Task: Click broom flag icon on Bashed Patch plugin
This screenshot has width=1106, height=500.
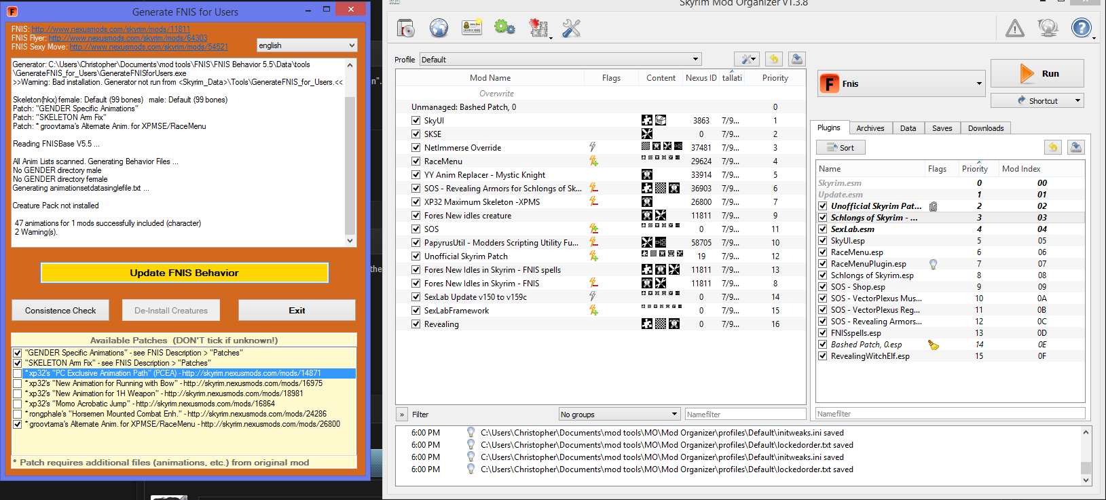Action: click(x=934, y=345)
